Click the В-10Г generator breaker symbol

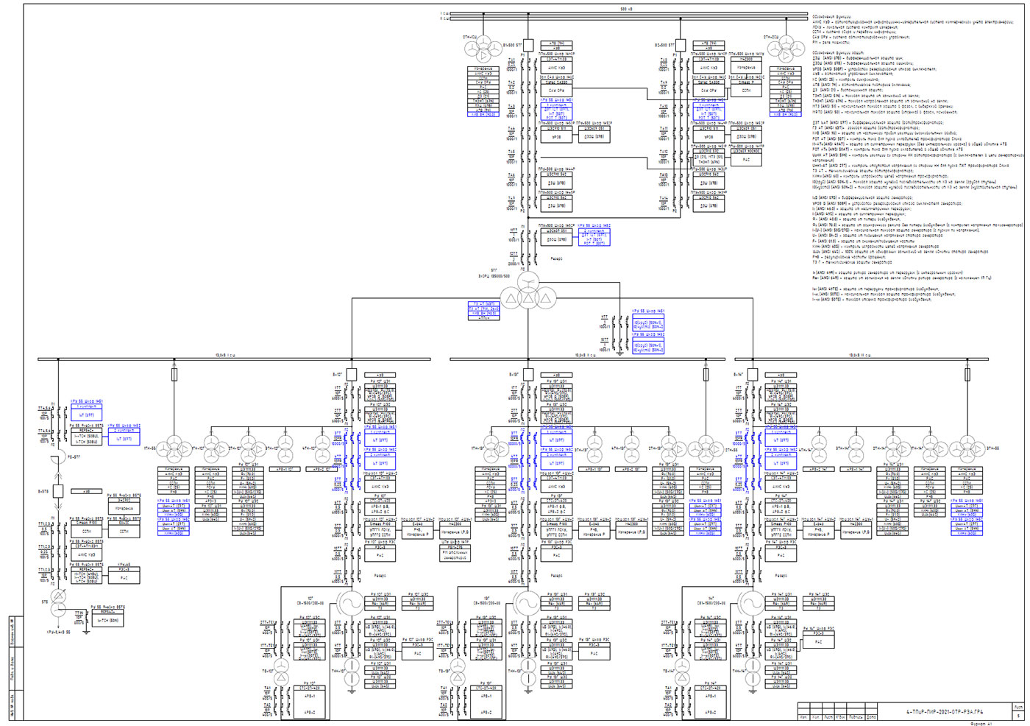[352, 375]
